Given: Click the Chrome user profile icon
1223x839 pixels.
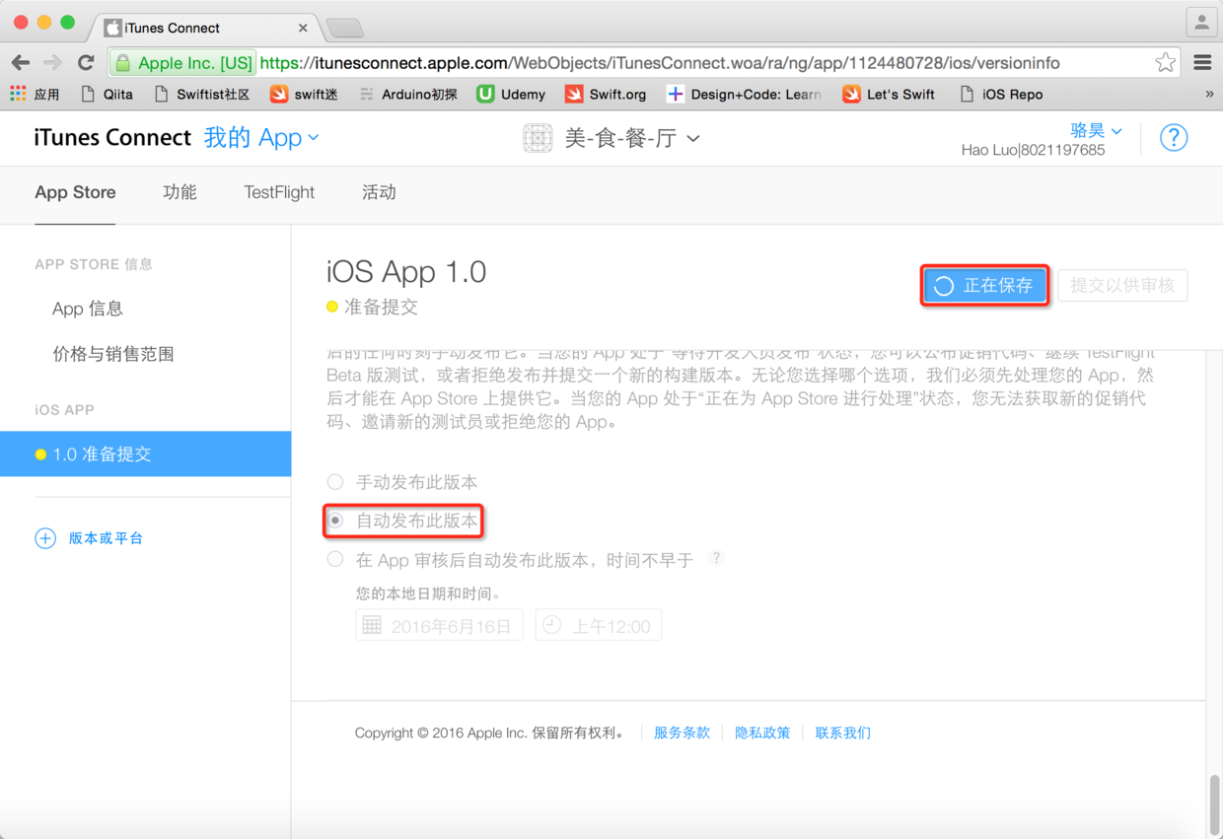Looking at the screenshot, I should (x=1201, y=22).
